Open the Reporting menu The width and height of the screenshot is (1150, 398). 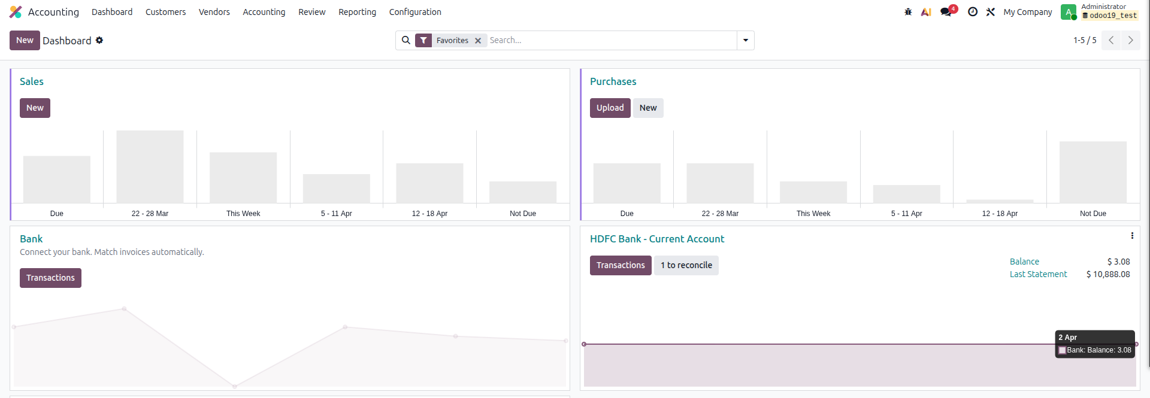pos(358,12)
